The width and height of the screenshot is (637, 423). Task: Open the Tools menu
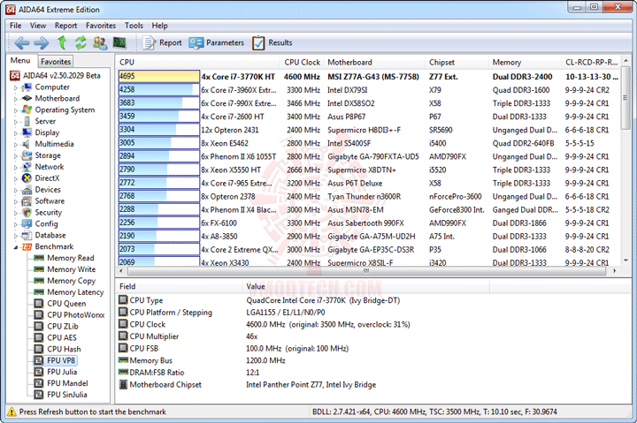coord(134,26)
